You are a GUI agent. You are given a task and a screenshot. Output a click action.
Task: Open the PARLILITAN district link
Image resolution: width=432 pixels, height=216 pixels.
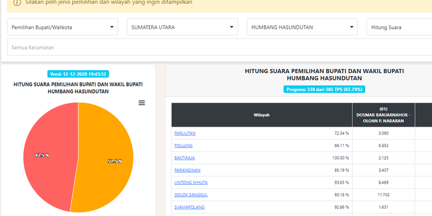(x=185, y=133)
